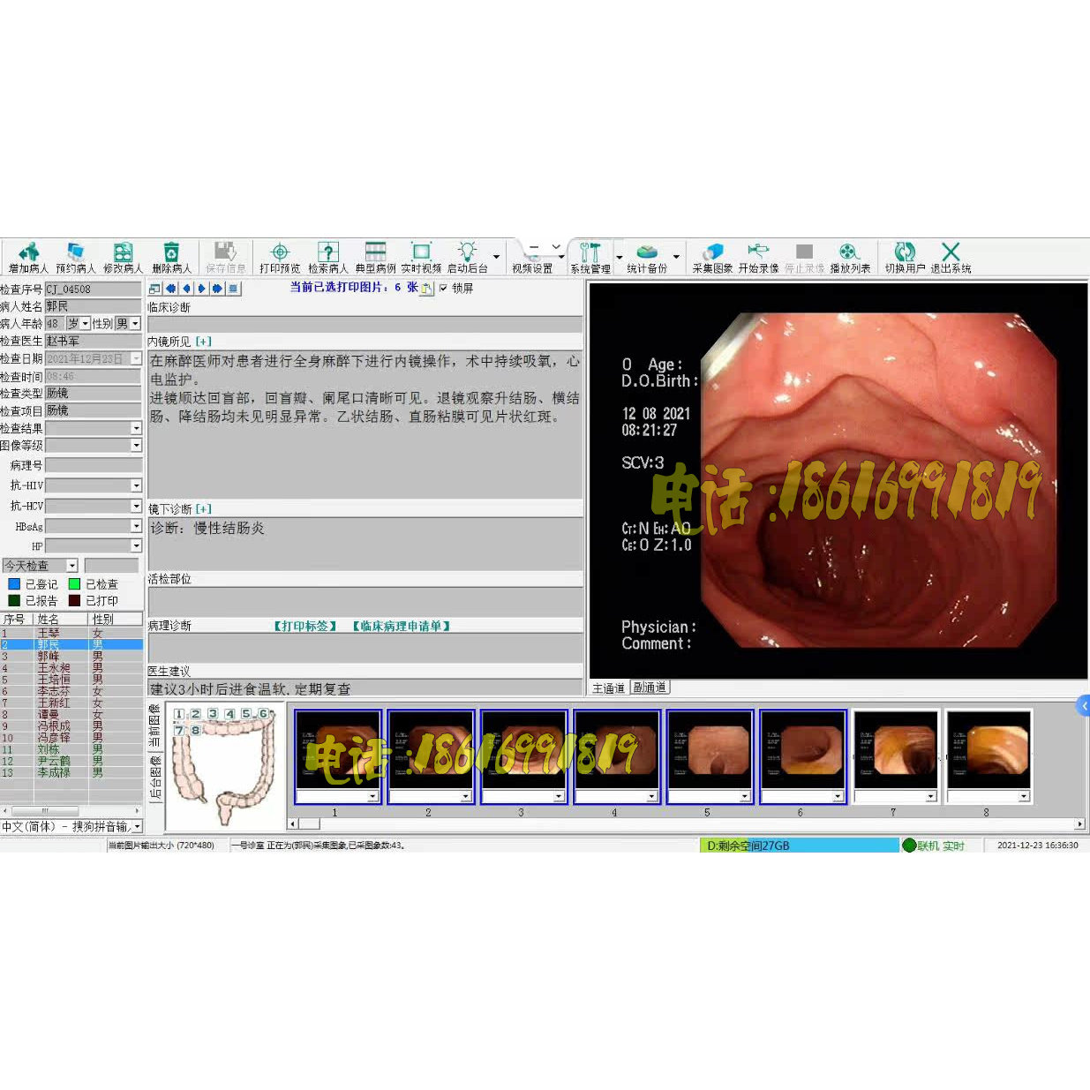Screen dimensions: 1090x1090
Task: Open 典型病例 (typical cases) icon
Action: point(375,257)
